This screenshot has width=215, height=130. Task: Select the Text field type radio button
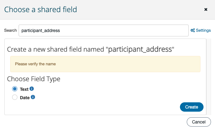point(15,89)
